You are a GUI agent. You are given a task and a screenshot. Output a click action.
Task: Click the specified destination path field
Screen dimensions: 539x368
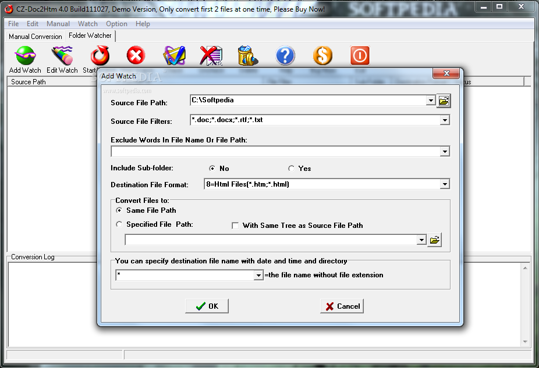[271, 240]
